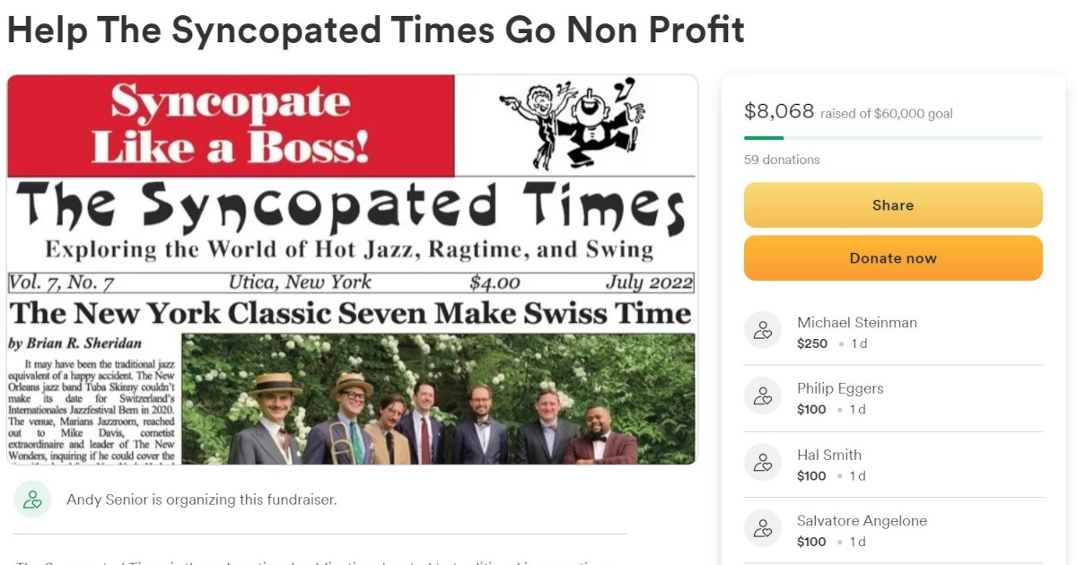Click the $8,068 raised amount text
Screen dimensions: 1077x565
pyautogui.click(x=779, y=112)
